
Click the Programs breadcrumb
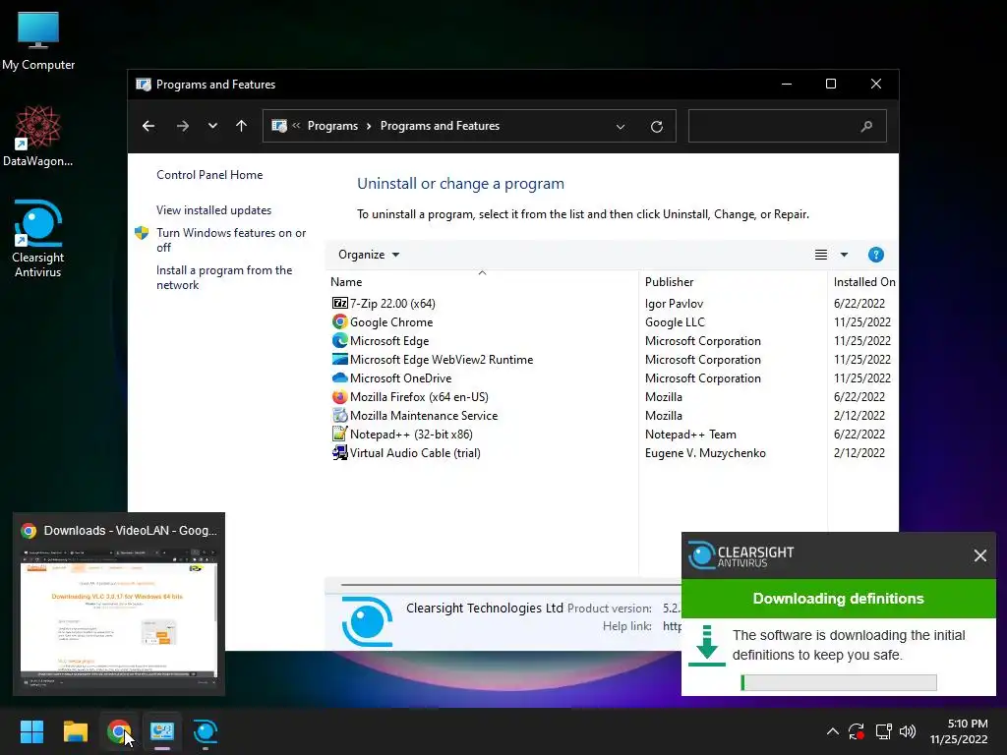[x=332, y=126]
